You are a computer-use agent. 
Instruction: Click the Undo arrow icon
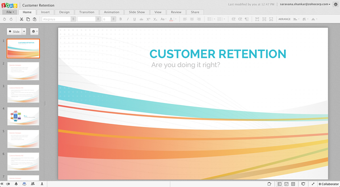5,19
